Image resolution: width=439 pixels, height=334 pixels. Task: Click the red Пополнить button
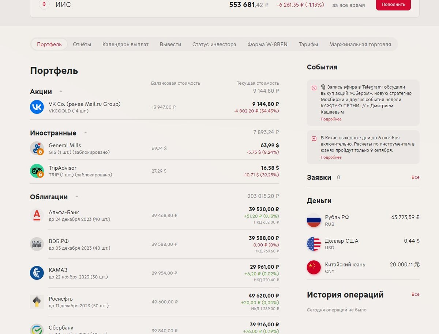[393, 4]
